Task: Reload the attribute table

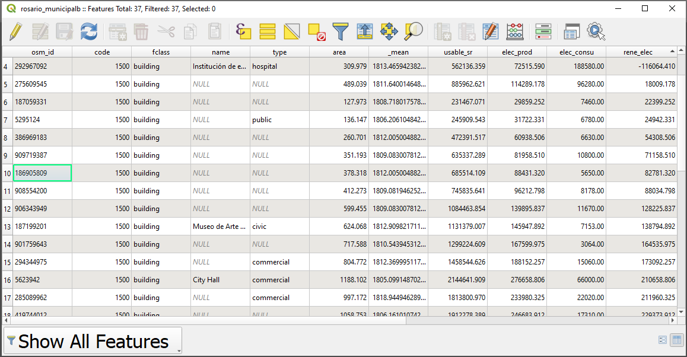Action: pos(89,31)
